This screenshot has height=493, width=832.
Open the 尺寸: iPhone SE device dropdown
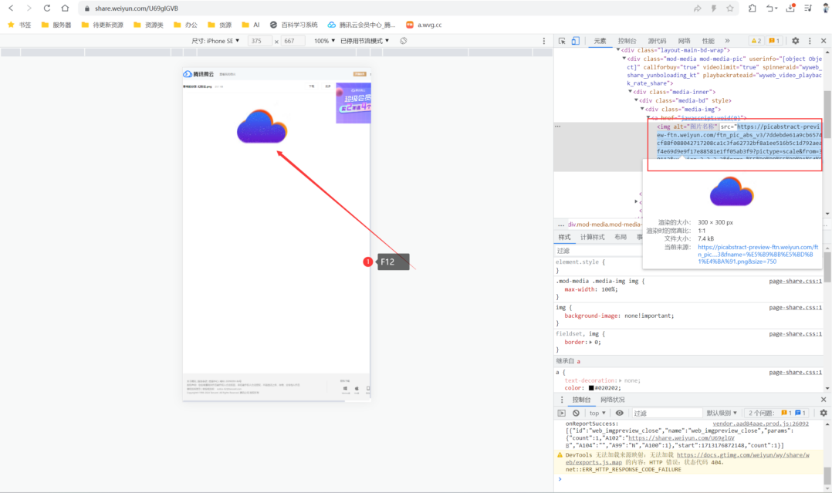(215, 41)
